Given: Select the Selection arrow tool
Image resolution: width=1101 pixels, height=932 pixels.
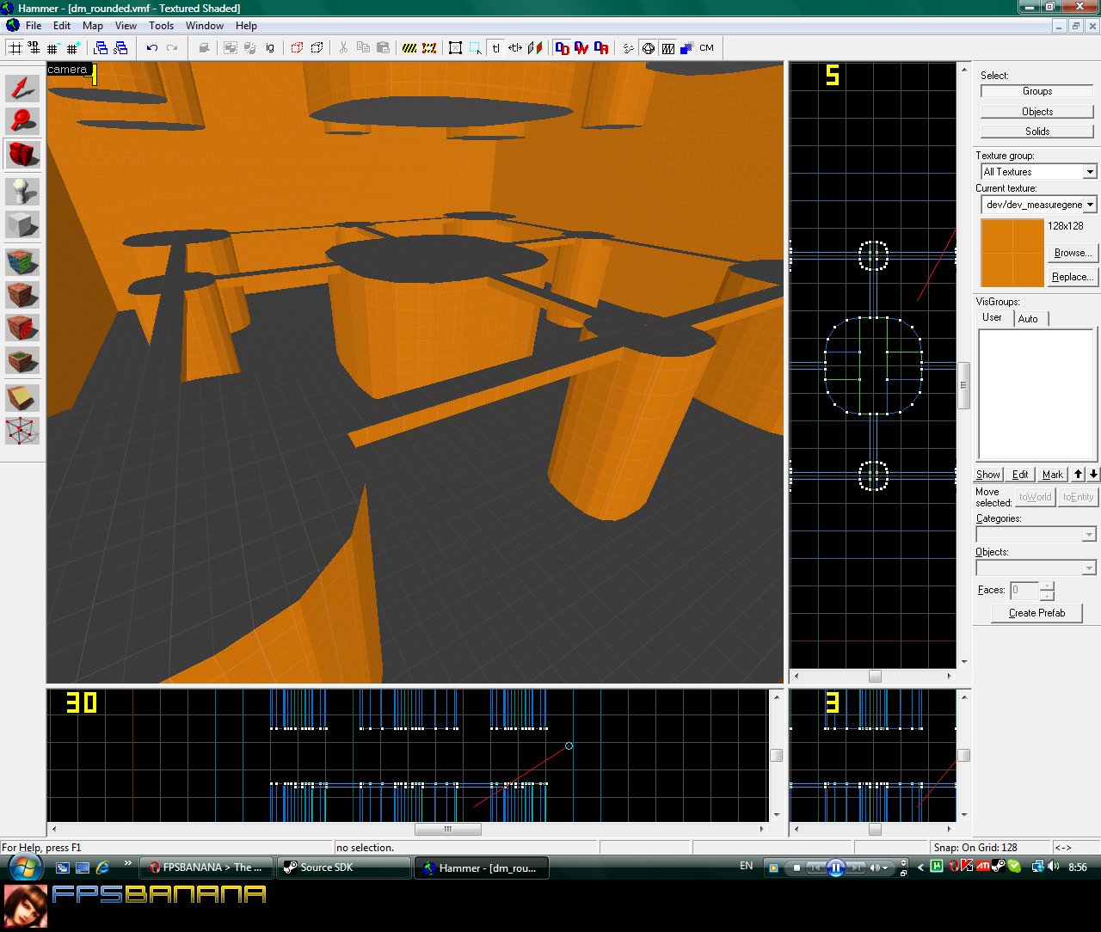Looking at the screenshot, I should tap(23, 87).
